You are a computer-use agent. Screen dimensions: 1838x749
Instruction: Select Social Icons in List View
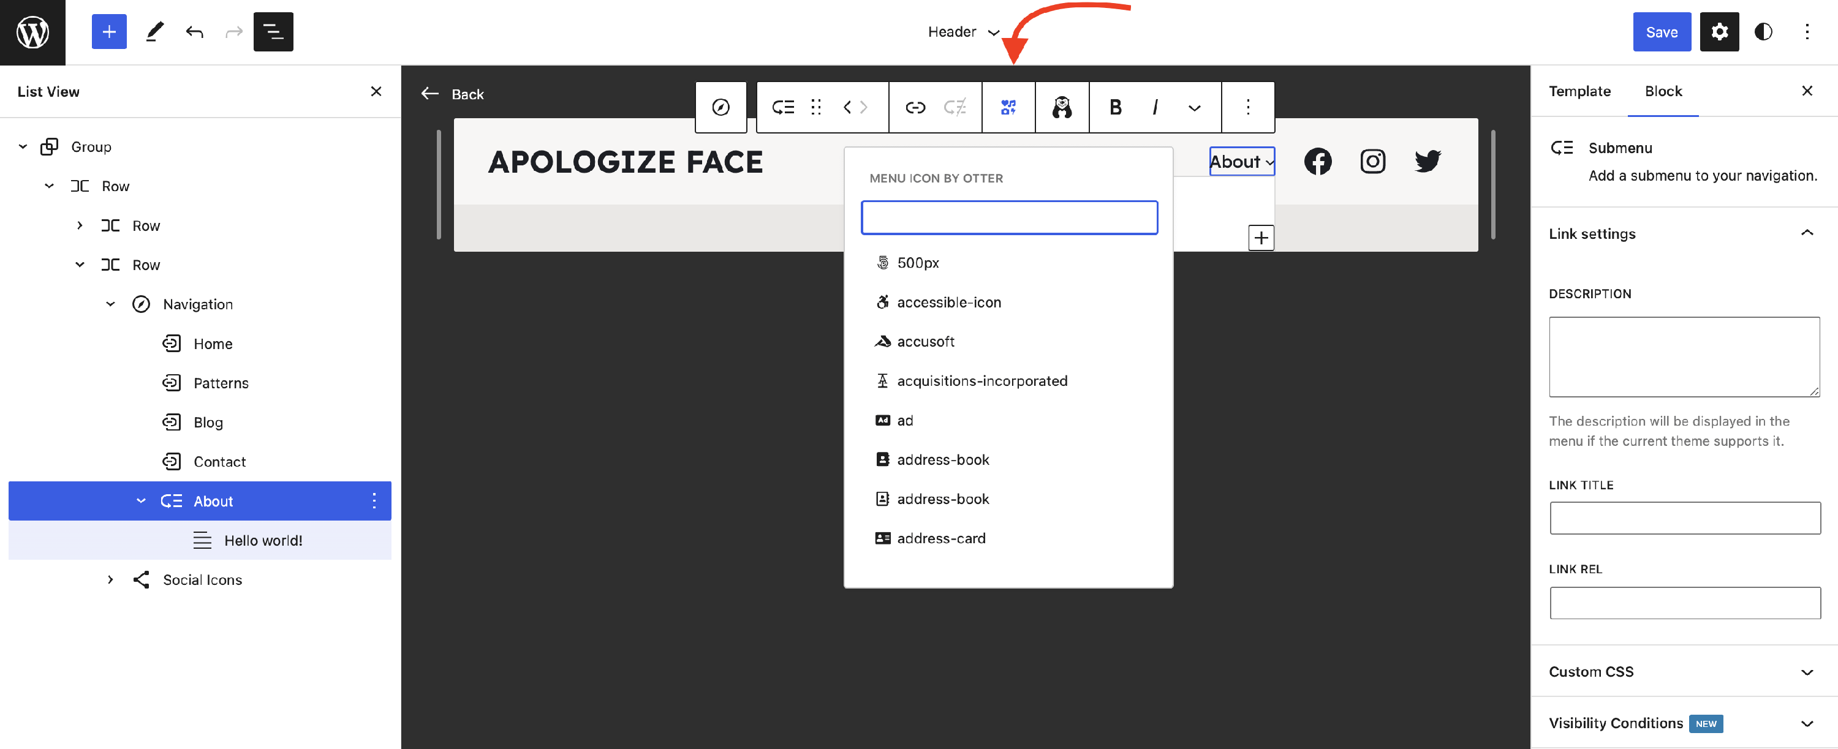coord(202,579)
